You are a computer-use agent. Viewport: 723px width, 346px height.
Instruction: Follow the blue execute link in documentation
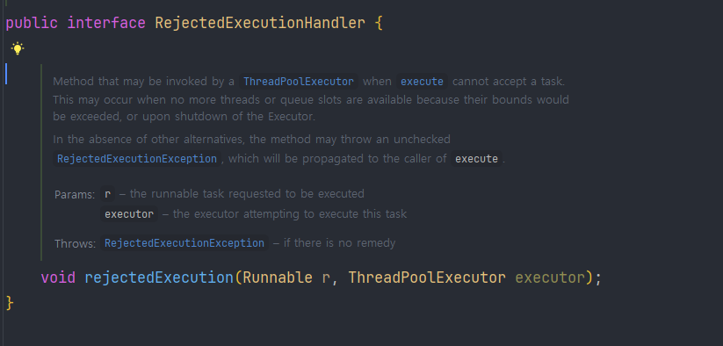pos(422,82)
